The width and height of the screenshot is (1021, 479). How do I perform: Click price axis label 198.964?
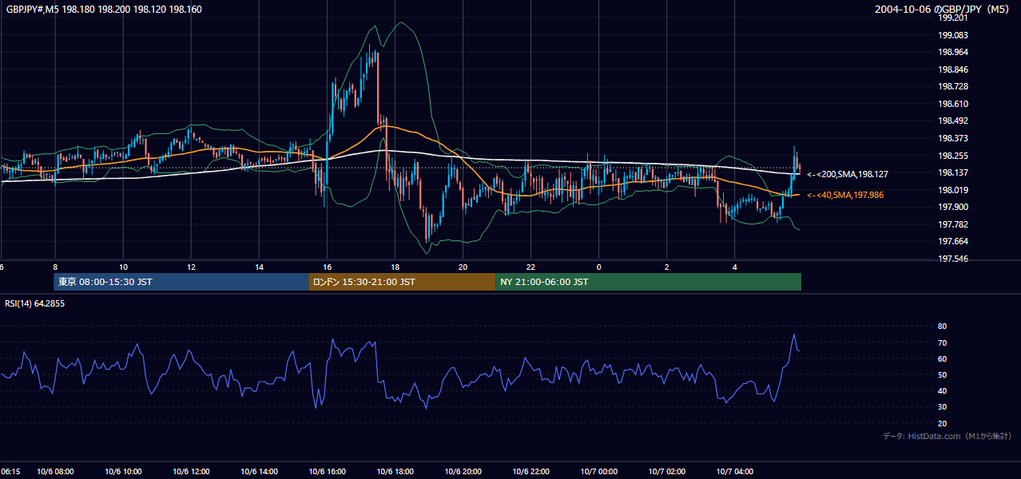952,52
